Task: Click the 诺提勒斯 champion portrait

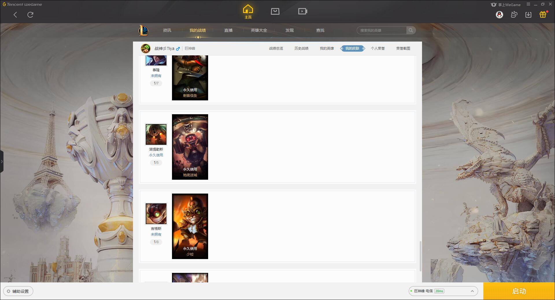Action: pos(156,134)
